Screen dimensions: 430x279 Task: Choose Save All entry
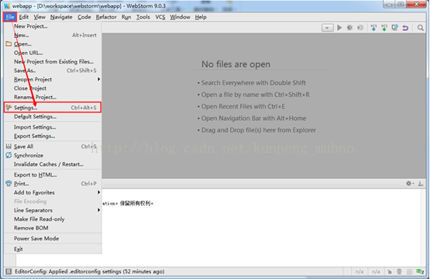[53, 146]
